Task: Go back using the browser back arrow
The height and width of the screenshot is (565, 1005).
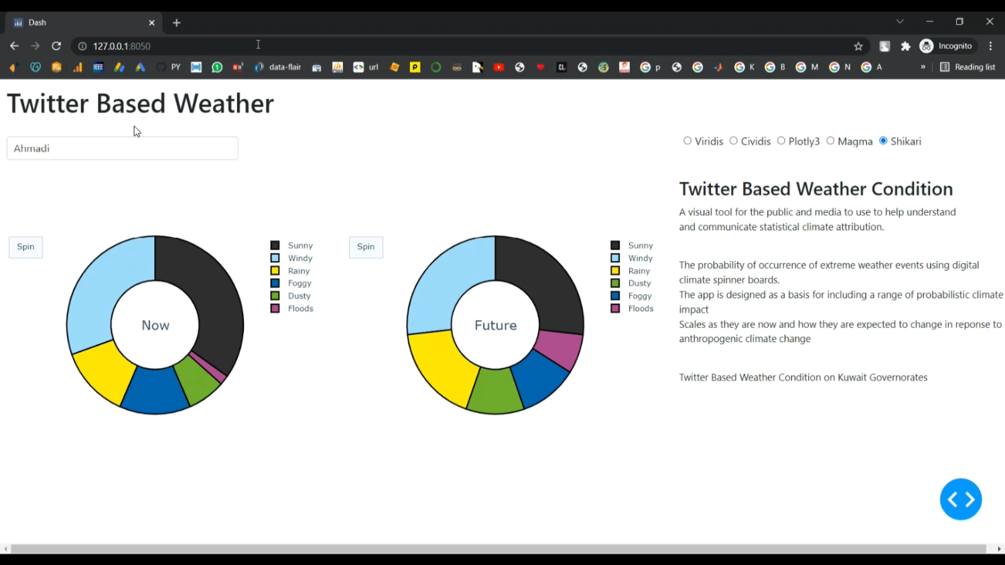Action: (14, 46)
